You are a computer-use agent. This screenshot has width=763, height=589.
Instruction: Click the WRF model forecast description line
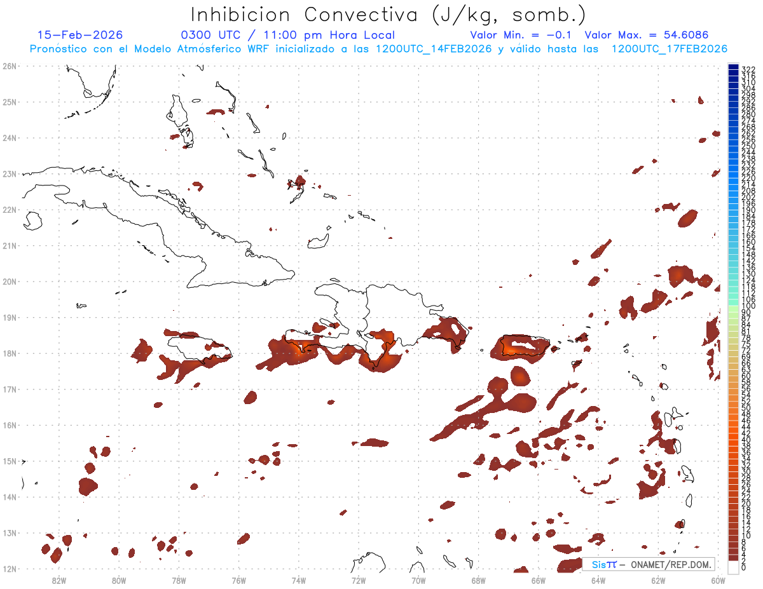point(378,49)
